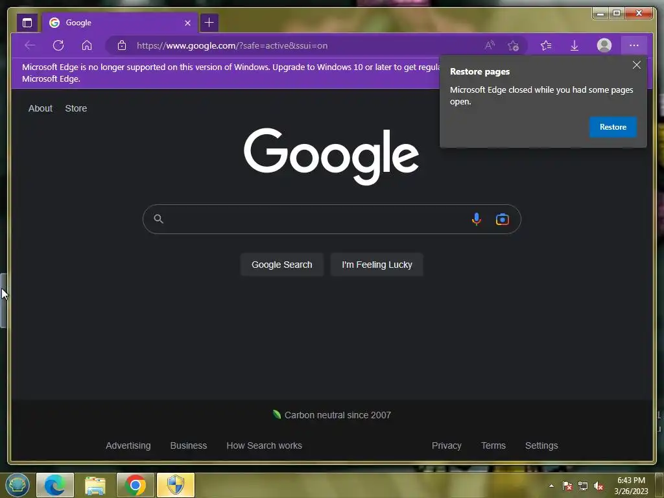
Task: Click I'm Feeling Lucky button
Action: [377, 265]
